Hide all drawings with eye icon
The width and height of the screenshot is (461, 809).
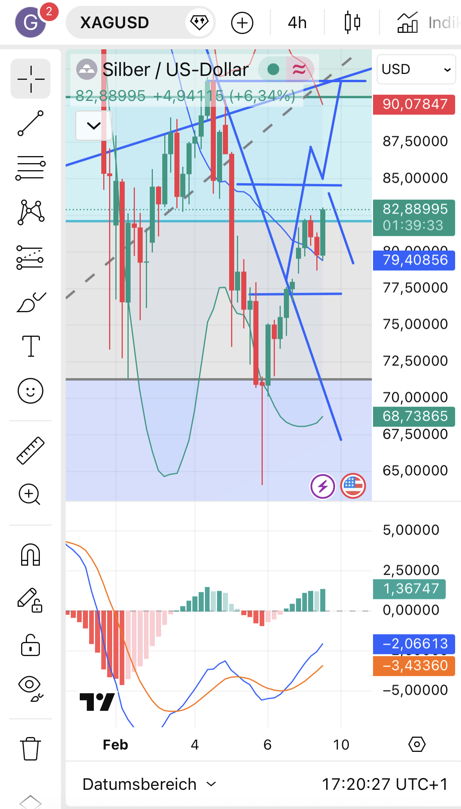[30, 689]
